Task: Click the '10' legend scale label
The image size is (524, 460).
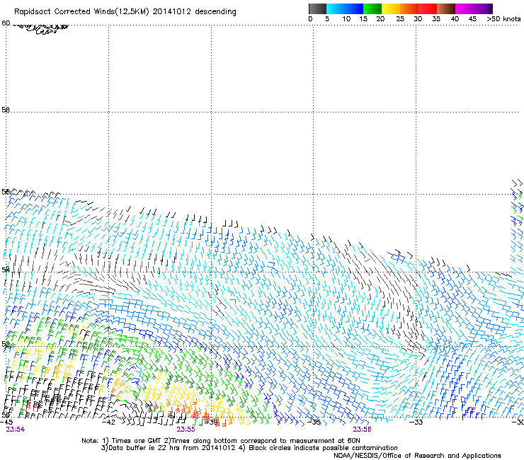Action: tap(346, 19)
